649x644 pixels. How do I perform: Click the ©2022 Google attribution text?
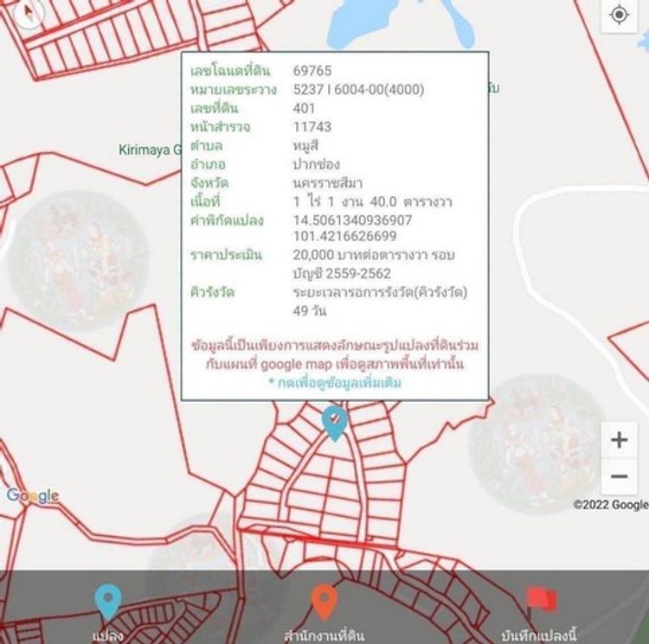click(610, 505)
